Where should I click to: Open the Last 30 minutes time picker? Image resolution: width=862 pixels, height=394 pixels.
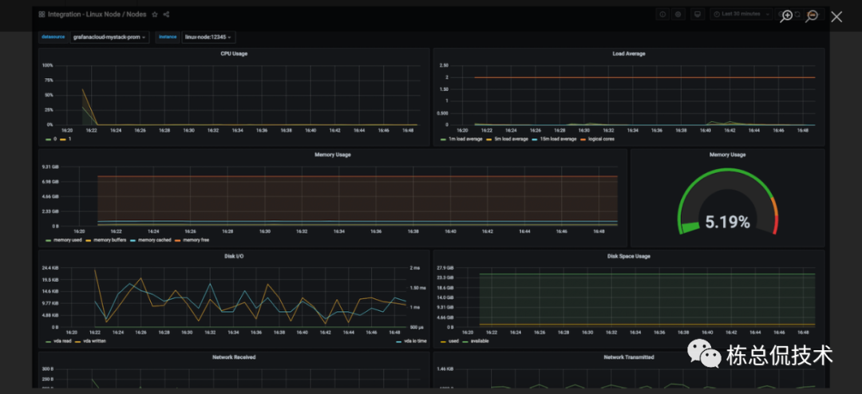click(x=741, y=14)
